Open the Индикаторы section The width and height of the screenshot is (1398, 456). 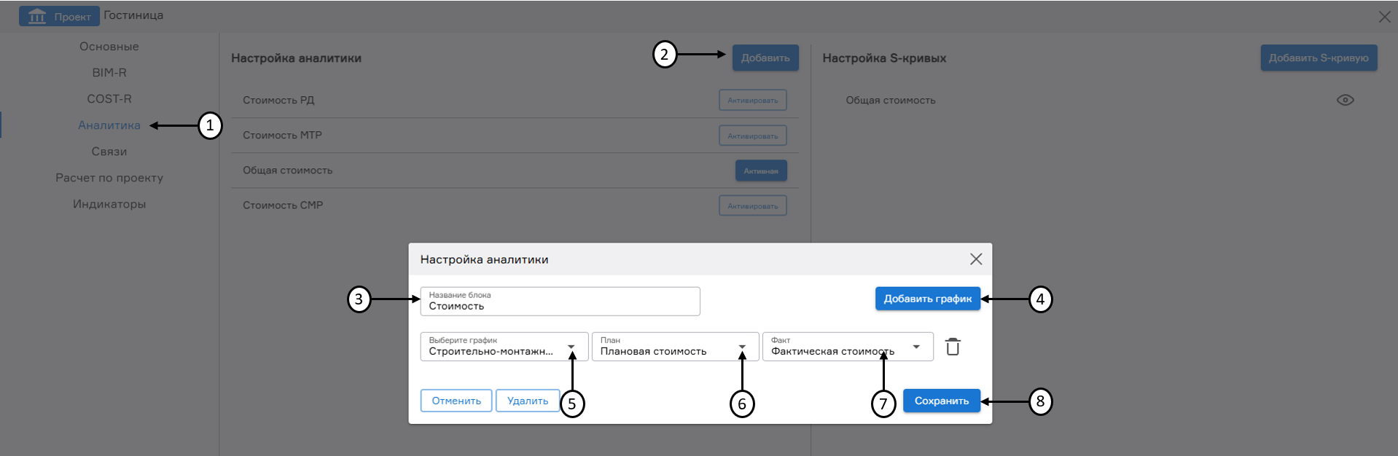point(109,204)
